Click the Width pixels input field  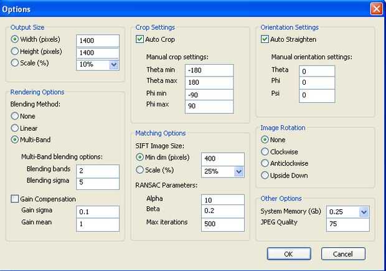(x=98, y=40)
